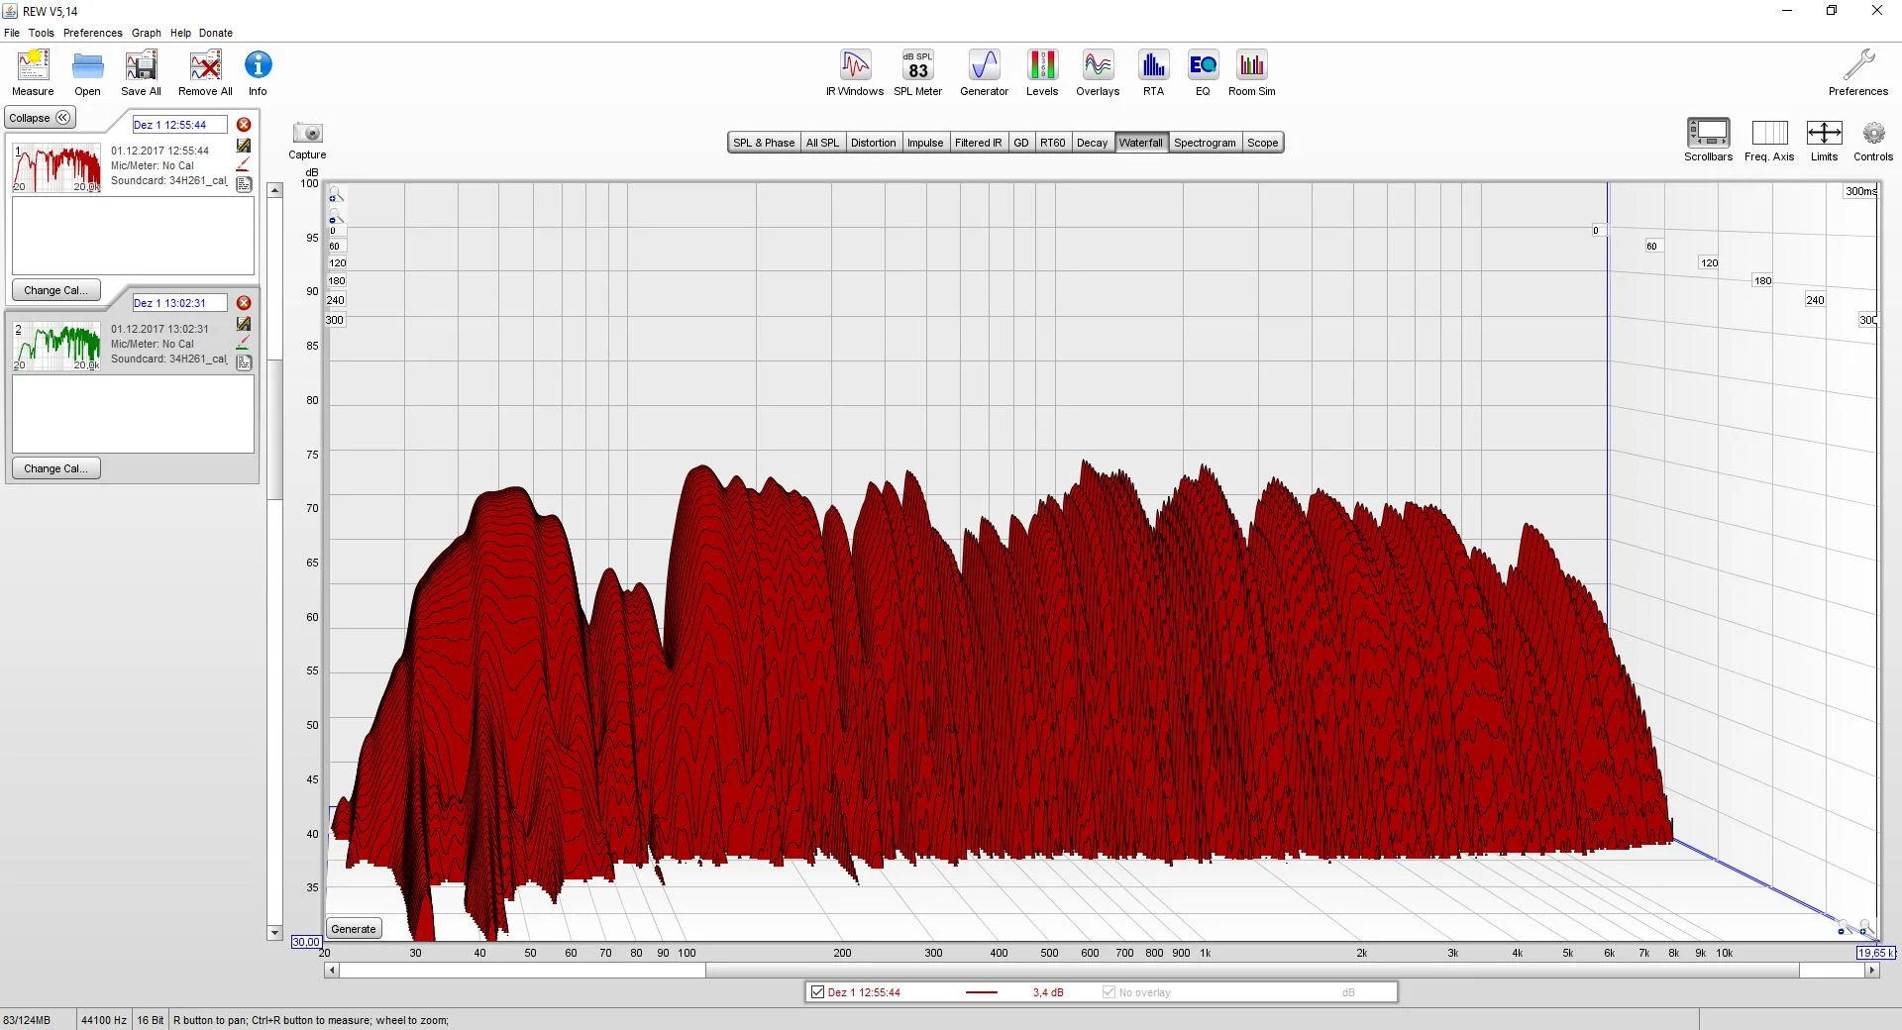Save the first measurement using disk icon
This screenshot has width=1902, height=1030.
244,146
